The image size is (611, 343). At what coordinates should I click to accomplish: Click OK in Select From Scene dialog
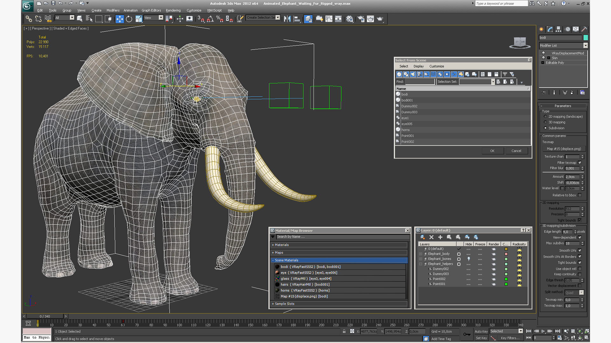click(x=492, y=151)
